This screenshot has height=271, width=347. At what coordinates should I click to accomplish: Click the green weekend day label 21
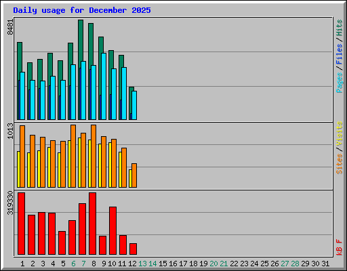224,264
